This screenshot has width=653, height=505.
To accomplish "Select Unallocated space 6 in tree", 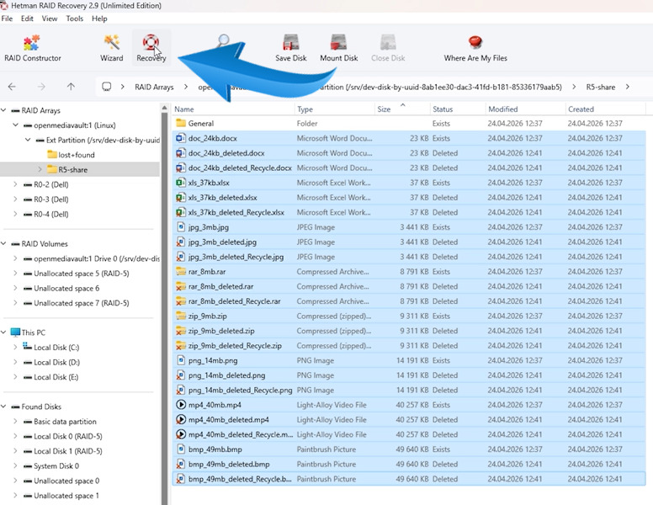I will pos(66,289).
